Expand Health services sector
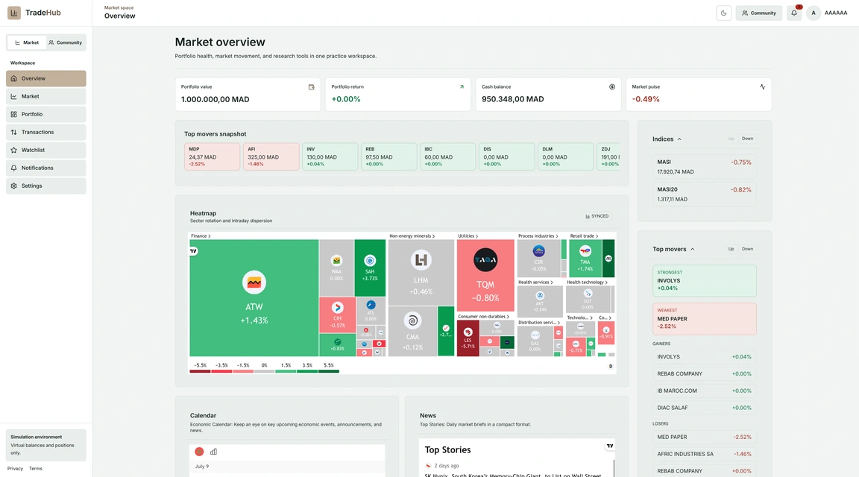859x477 pixels. 535,282
